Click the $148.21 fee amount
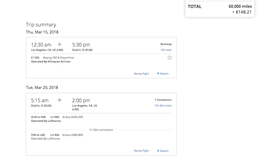The width and height of the screenshot is (277, 156). pyautogui.click(x=243, y=12)
